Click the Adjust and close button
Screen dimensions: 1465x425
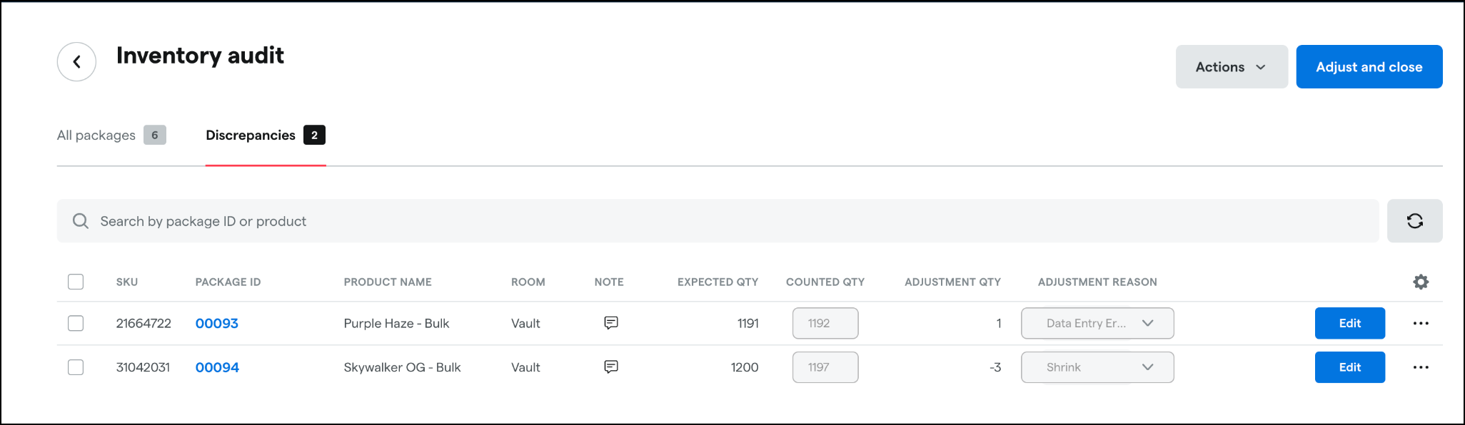tap(1369, 67)
